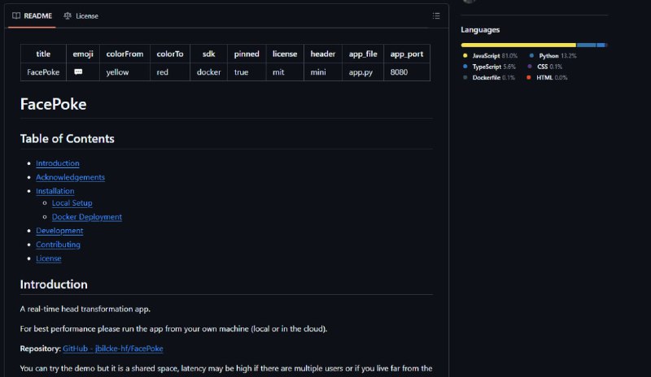Click the book icon beside README
651x377 pixels.
(x=16, y=15)
